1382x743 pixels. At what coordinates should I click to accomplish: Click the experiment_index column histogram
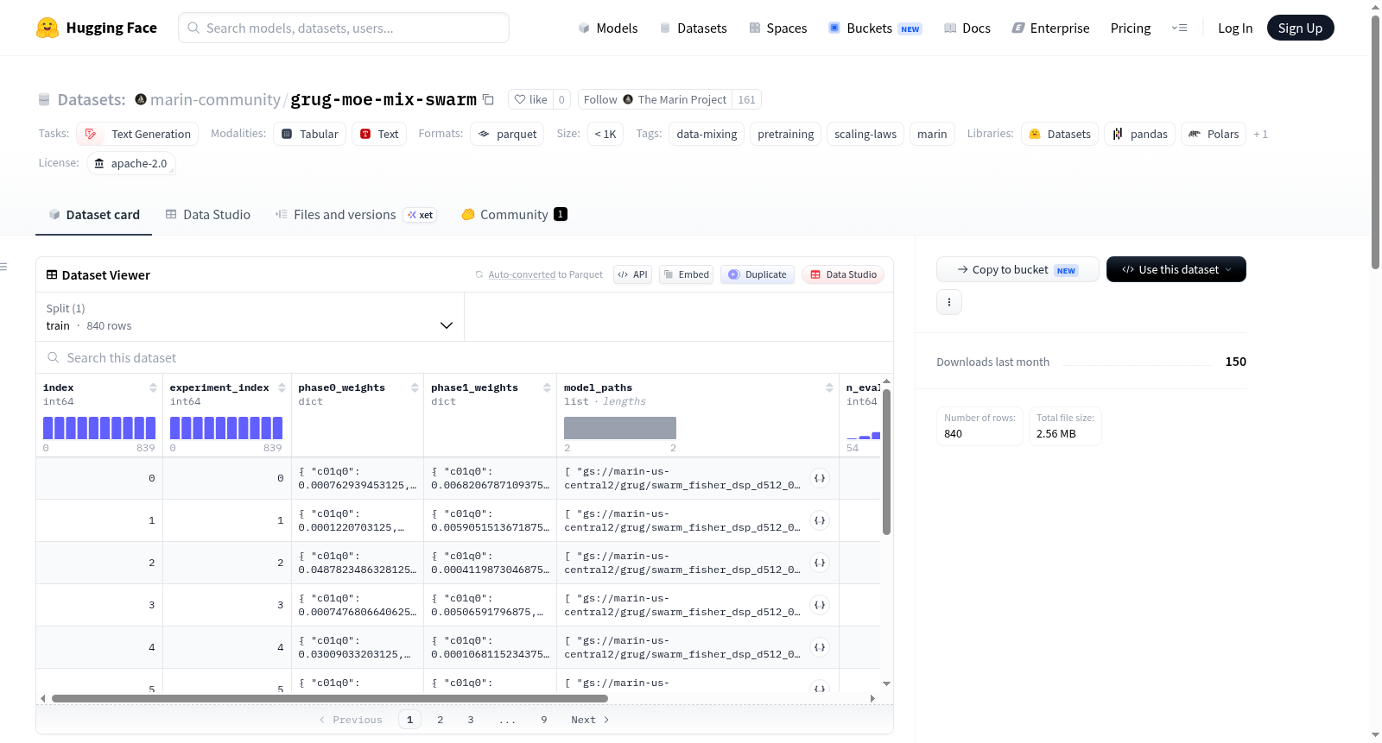tap(226, 428)
